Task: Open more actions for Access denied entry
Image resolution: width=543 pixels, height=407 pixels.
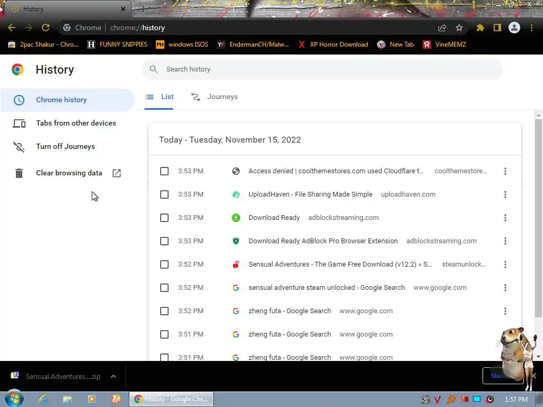Action: (505, 171)
